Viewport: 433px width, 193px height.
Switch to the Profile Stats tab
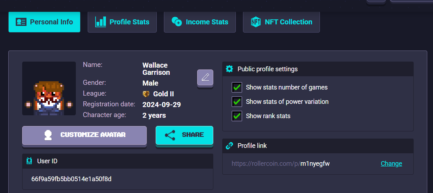coord(122,22)
